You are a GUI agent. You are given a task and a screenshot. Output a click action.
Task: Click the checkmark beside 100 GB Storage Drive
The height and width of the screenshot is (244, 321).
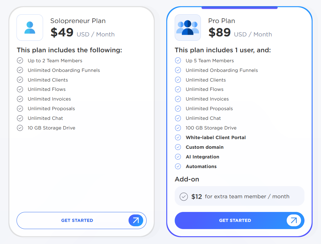178,128
